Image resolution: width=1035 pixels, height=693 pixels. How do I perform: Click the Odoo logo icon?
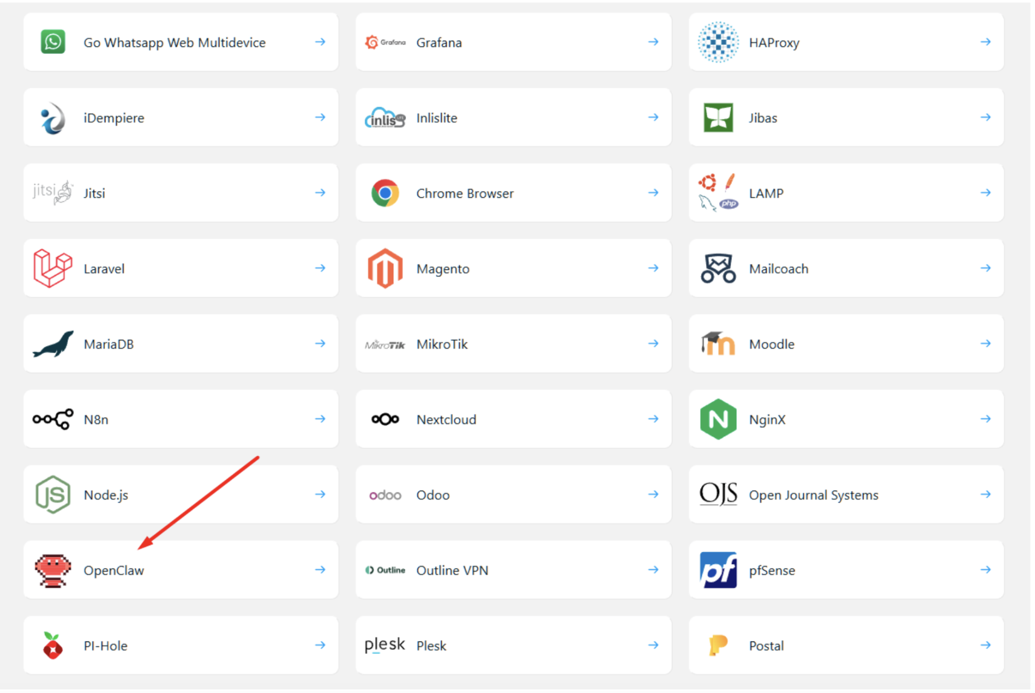pyautogui.click(x=385, y=496)
